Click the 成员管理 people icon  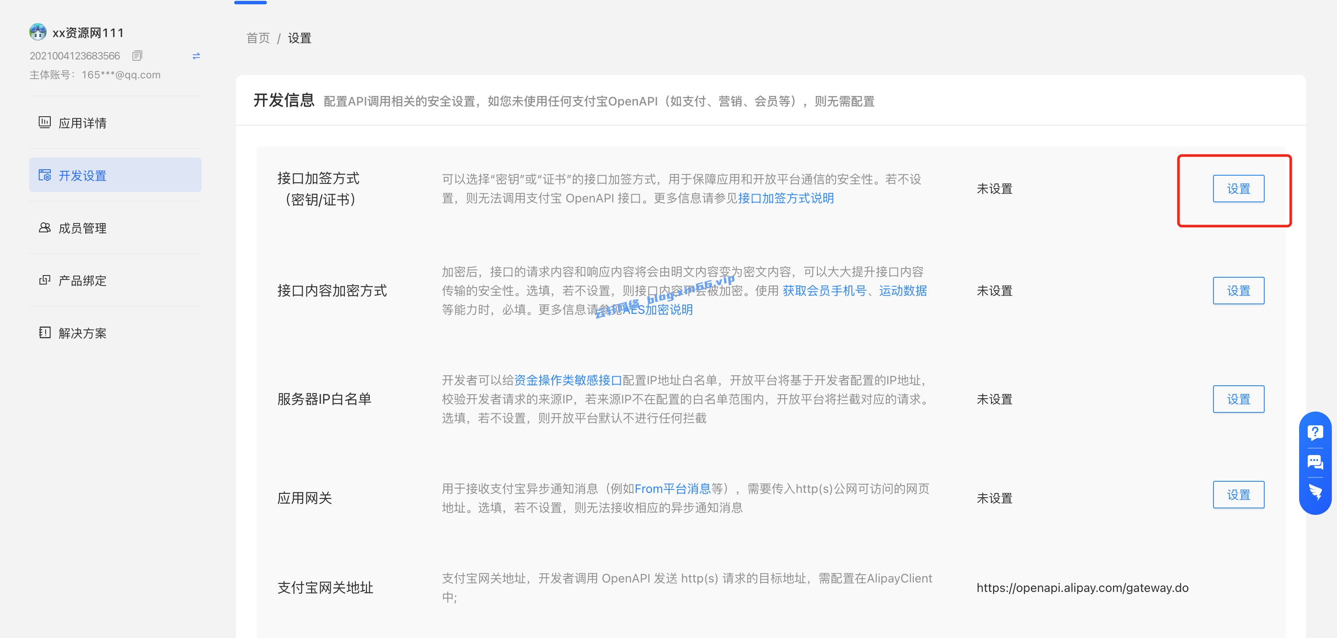click(x=45, y=227)
